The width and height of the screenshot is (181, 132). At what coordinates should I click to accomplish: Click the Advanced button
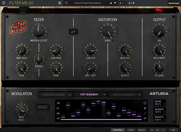pos(174,3)
